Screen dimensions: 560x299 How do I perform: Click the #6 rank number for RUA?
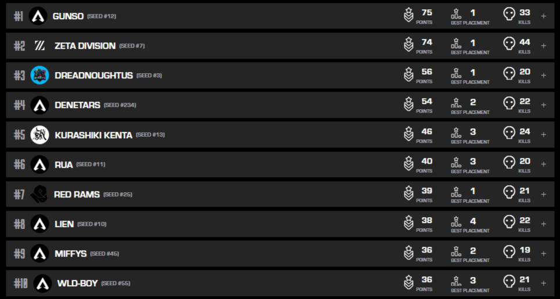pyautogui.click(x=19, y=164)
